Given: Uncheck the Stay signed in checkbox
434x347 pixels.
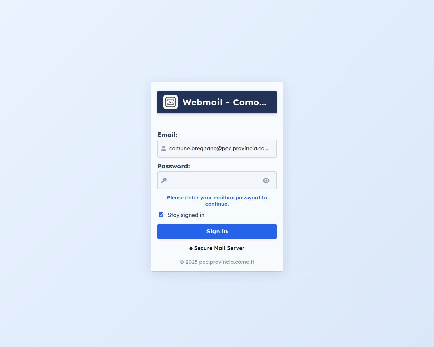Looking at the screenshot, I should click(x=161, y=215).
